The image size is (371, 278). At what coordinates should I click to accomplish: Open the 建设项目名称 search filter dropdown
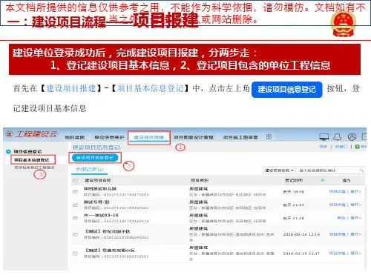tap(279, 171)
